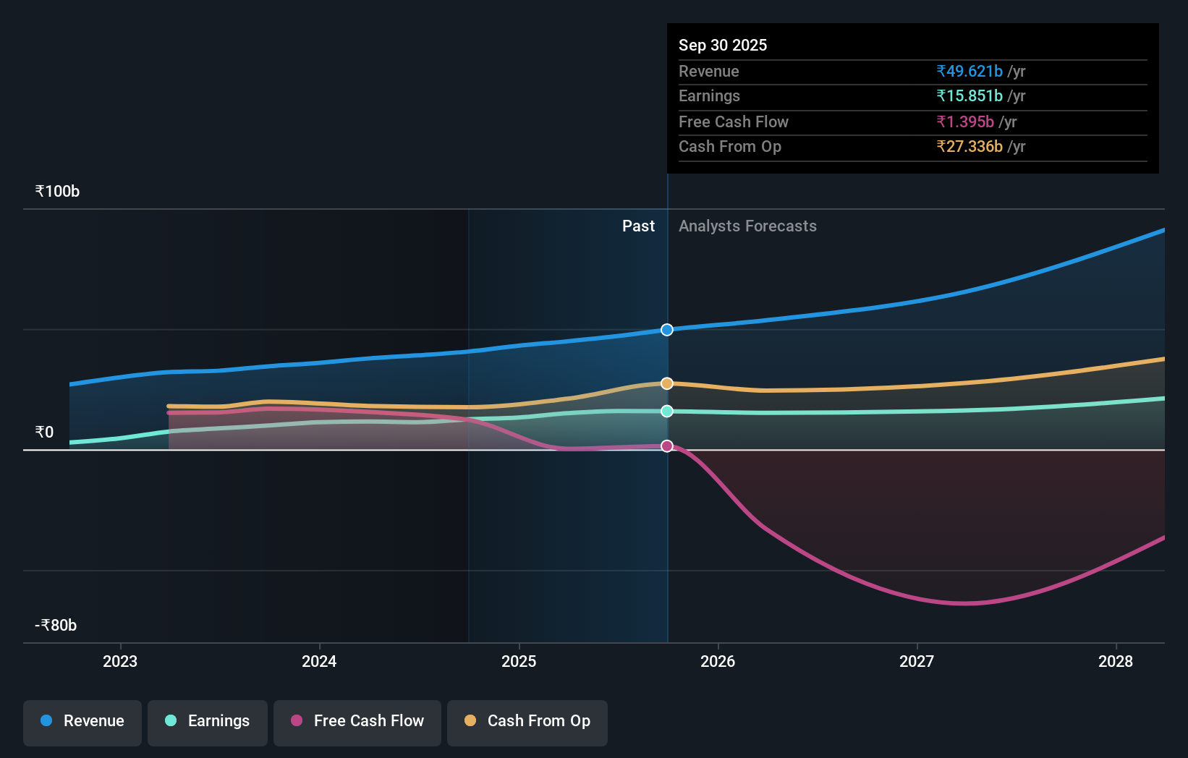Switch to the Past section of the chart
The width and height of the screenshot is (1188, 758).
[638, 226]
